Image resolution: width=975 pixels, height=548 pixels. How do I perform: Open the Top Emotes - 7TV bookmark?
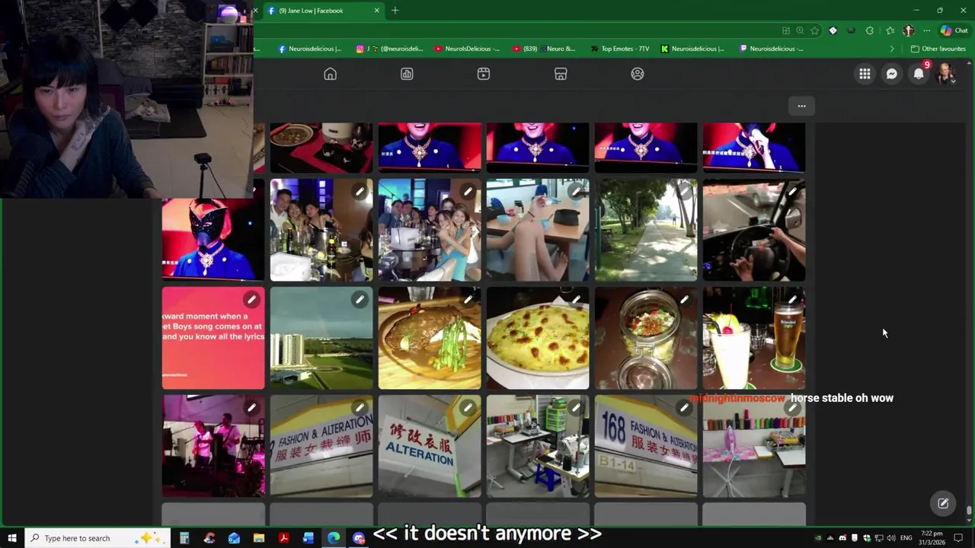coord(620,49)
